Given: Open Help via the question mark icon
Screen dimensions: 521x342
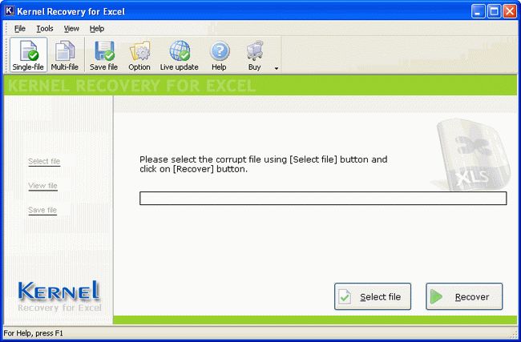Looking at the screenshot, I should (220, 54).
